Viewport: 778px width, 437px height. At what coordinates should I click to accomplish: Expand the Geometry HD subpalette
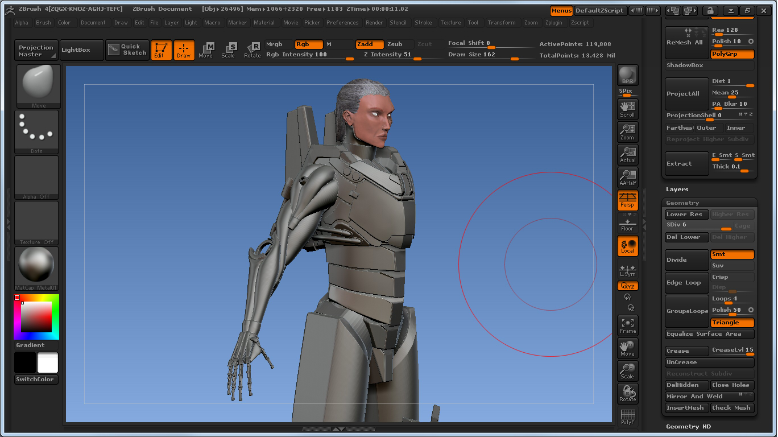pos(688,427)
